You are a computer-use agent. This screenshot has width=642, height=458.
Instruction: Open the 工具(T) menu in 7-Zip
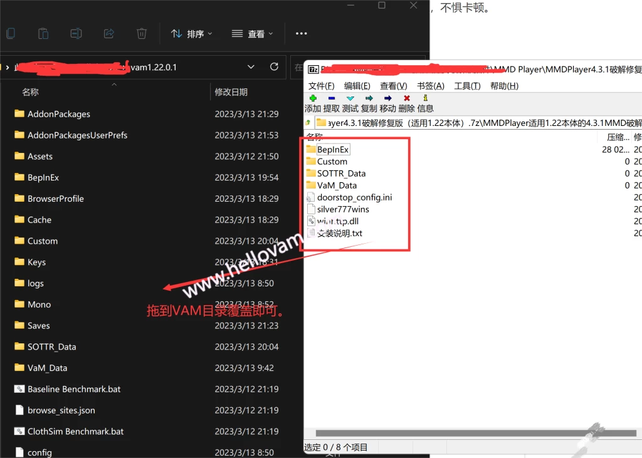[467, 86]
